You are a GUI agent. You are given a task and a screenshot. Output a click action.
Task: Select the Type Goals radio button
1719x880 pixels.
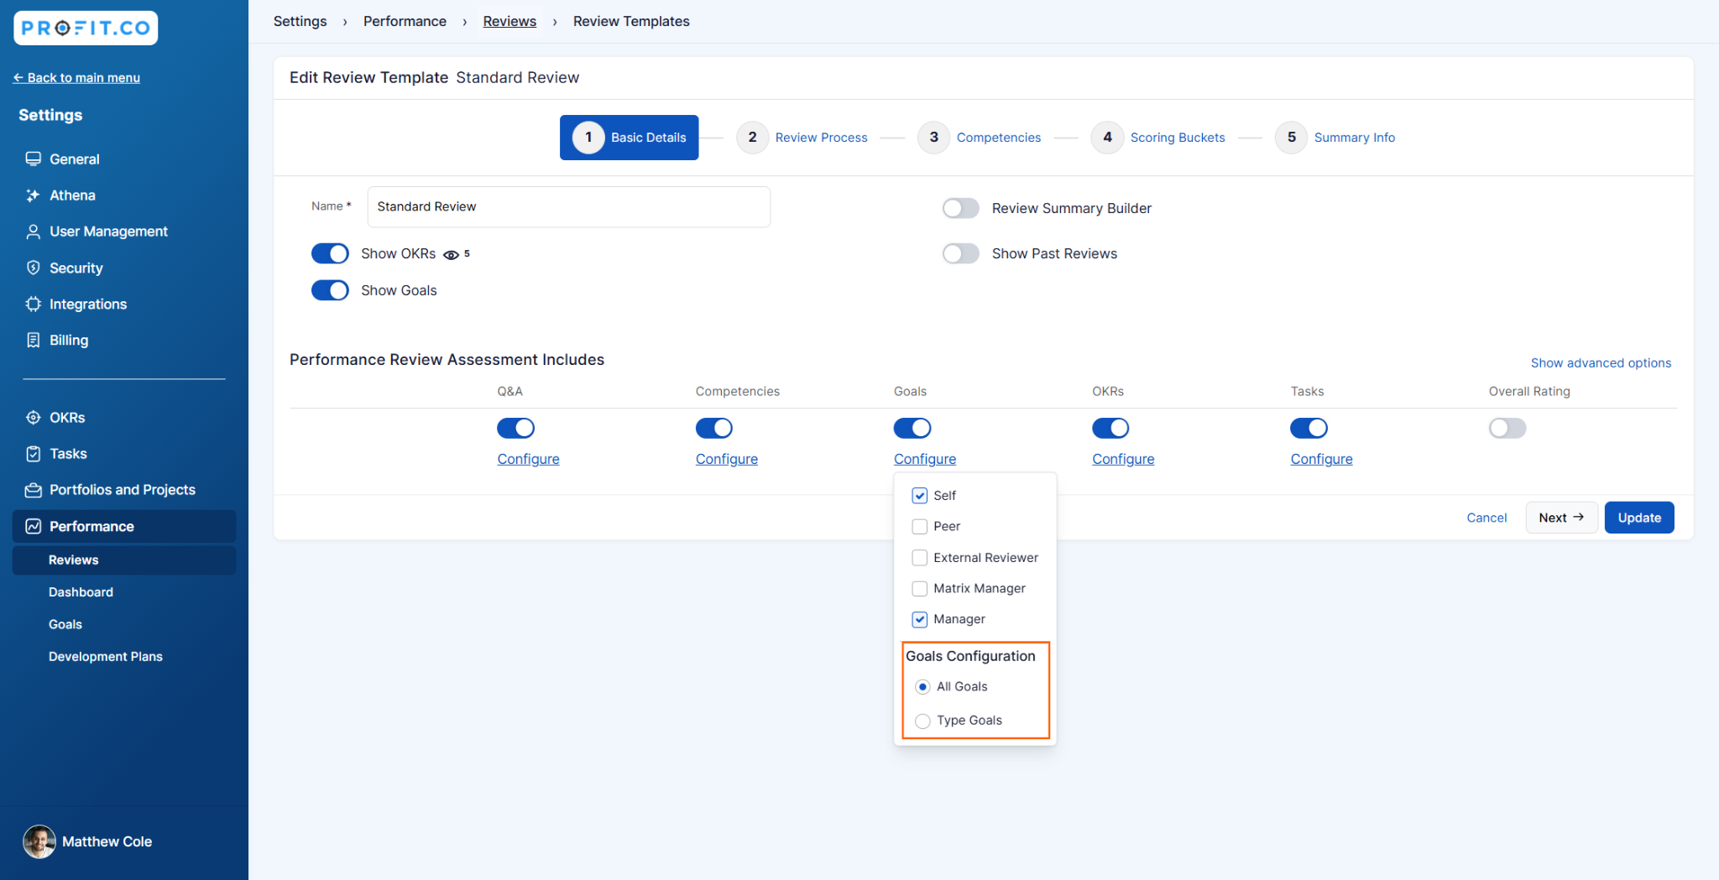pos(922,721)
